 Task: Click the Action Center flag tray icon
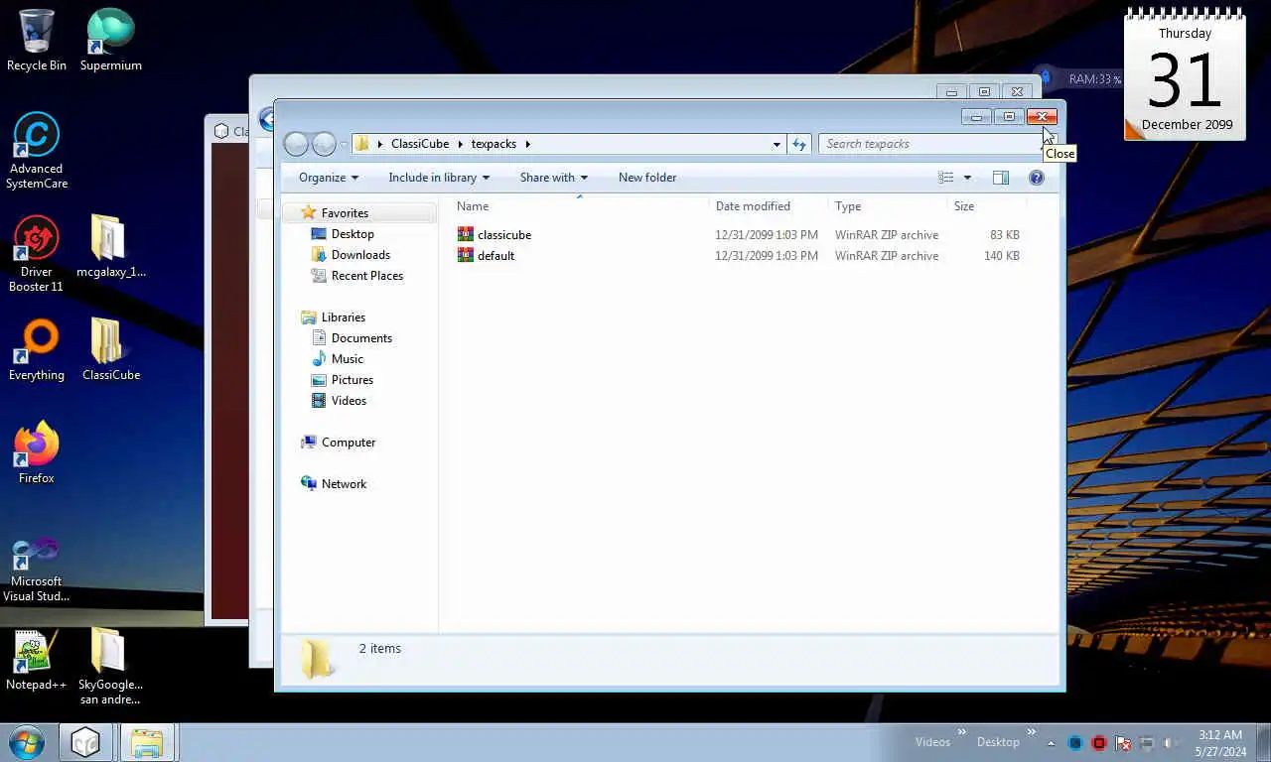tap(1123, 742)
